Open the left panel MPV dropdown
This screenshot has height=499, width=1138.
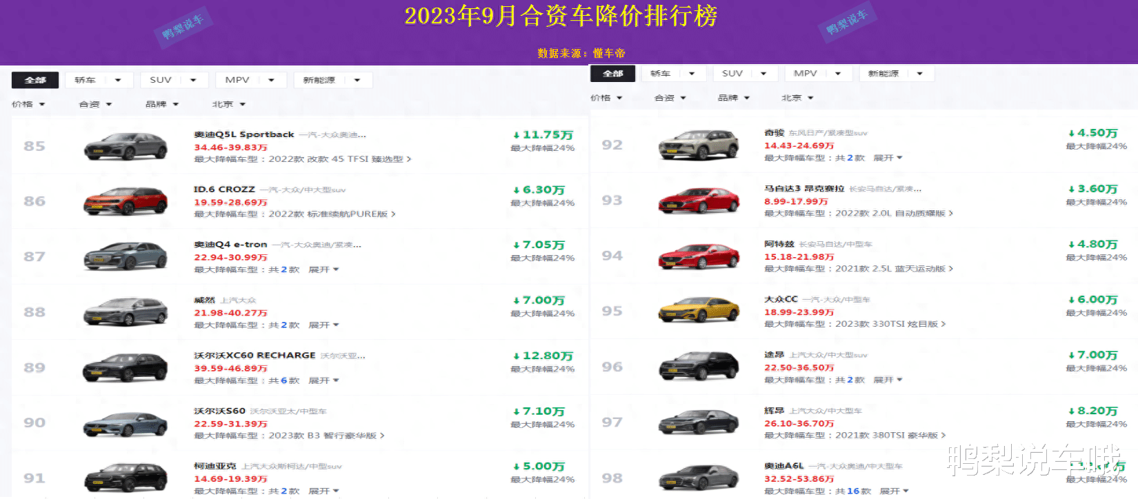tap(250, 80)
